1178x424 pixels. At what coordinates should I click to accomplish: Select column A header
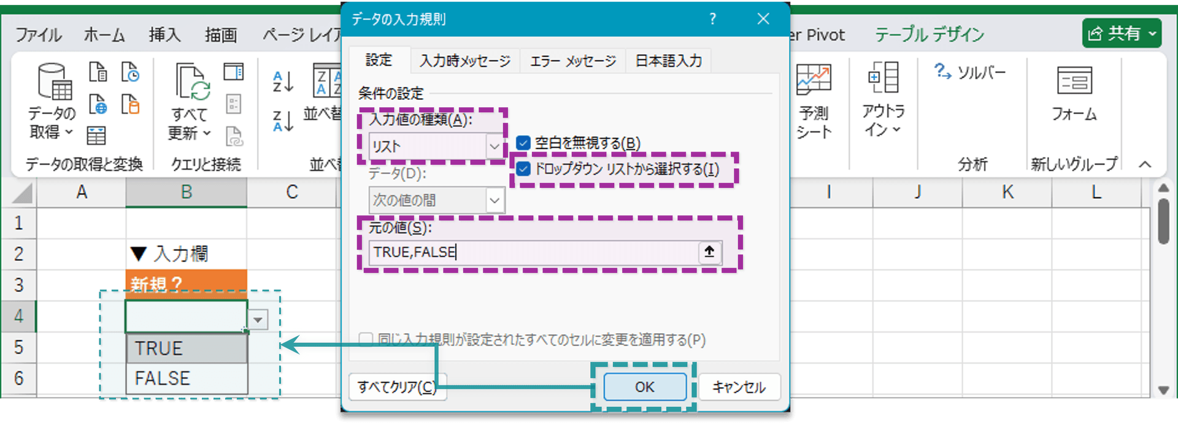pos(82,193)
